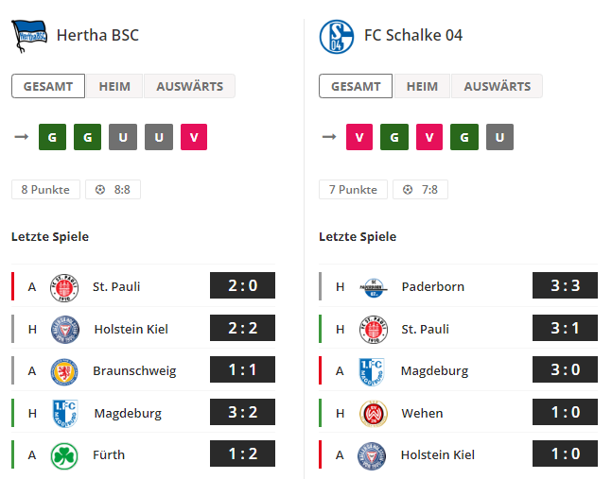This screenshot has height=479, width=612.
Task: Switch Hertha BSC form to Heim
Action: click(114, 86)
